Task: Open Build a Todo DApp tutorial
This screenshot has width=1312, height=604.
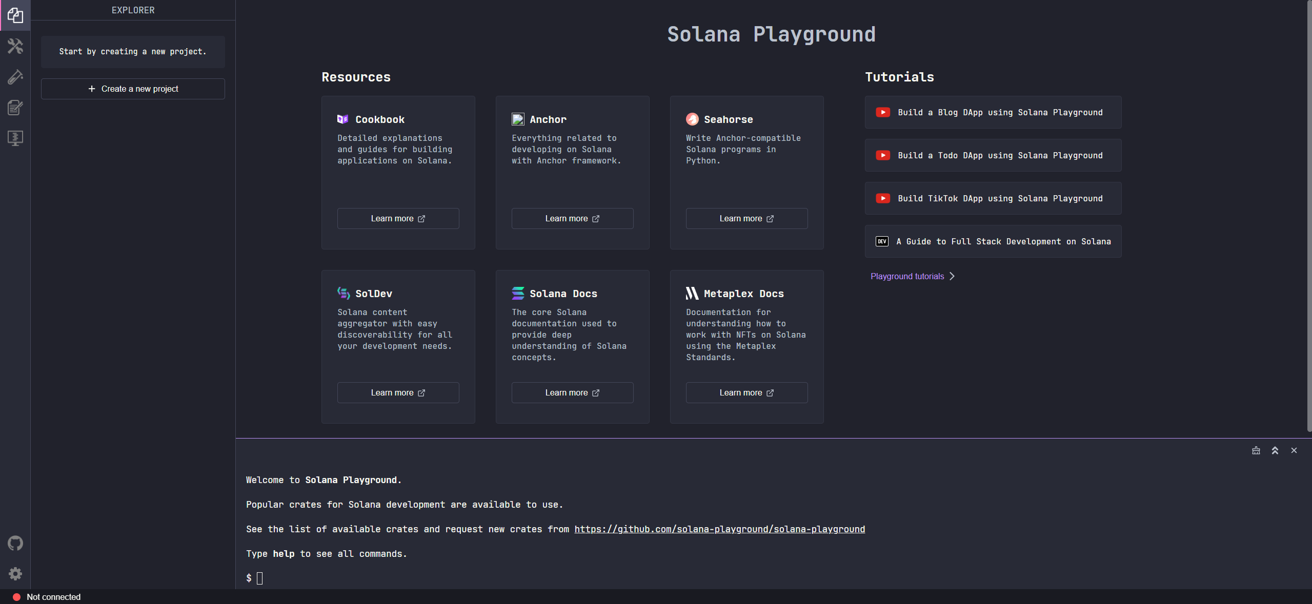Action: 993,155
